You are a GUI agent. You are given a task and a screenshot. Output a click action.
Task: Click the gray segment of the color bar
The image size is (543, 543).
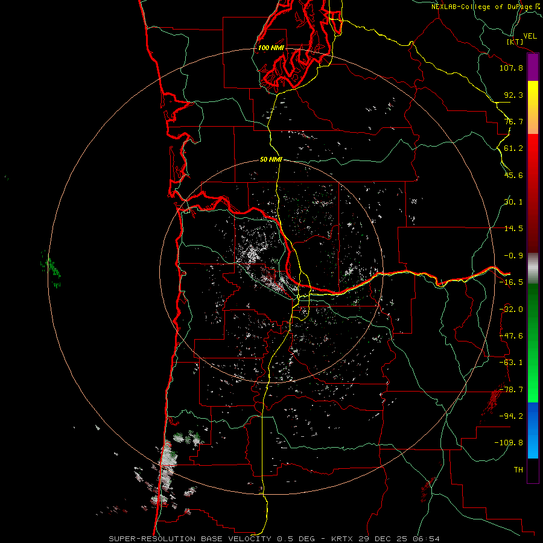[533, 268]
